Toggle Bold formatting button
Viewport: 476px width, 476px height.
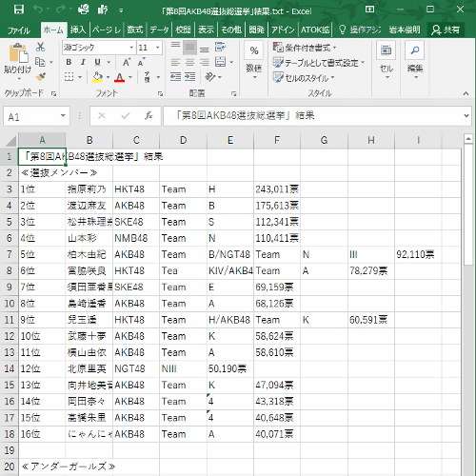[69, 62]
